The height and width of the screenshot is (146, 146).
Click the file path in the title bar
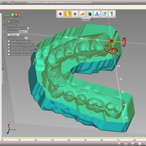click(x=59, y=3)
